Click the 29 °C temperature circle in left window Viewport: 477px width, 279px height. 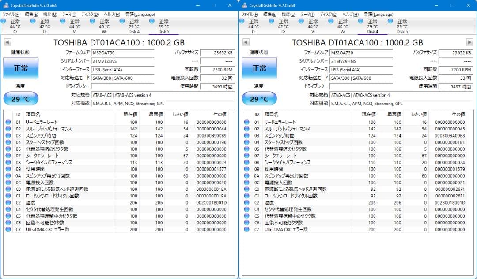coord(20,98)
